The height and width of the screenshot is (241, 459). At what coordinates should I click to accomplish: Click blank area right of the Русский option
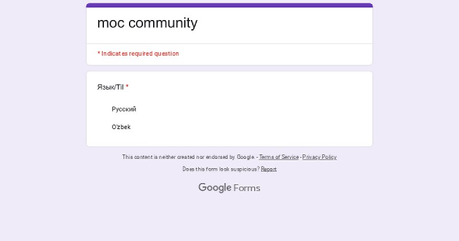249,109
